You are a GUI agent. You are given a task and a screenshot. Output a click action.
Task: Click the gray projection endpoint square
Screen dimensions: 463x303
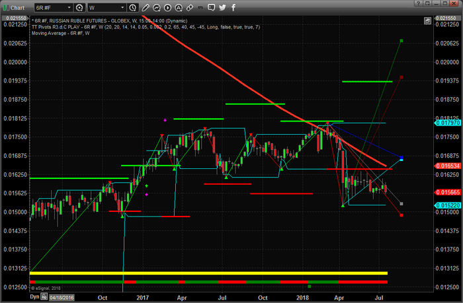tap(401, 204)
